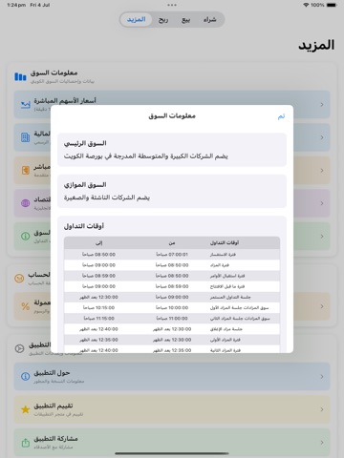Open the chevron on the green السوق row
Viewport: 344px width, 458px height.
click(x=322, y=237)
